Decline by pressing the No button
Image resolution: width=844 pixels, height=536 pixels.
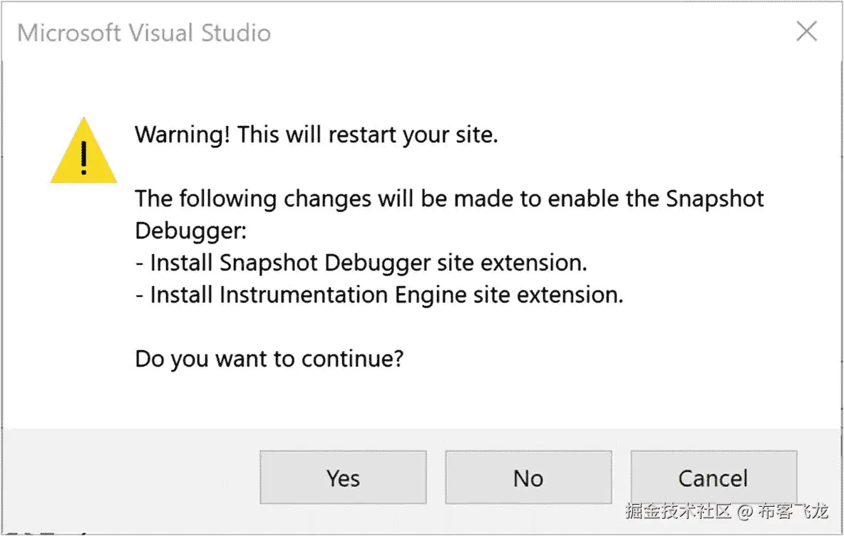point(528,478)
